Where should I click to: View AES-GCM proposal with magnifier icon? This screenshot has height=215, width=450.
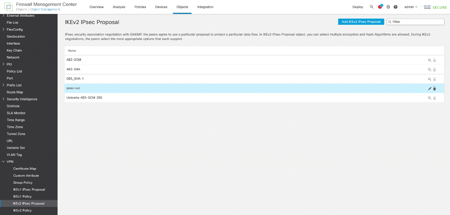tap(429, 60)
